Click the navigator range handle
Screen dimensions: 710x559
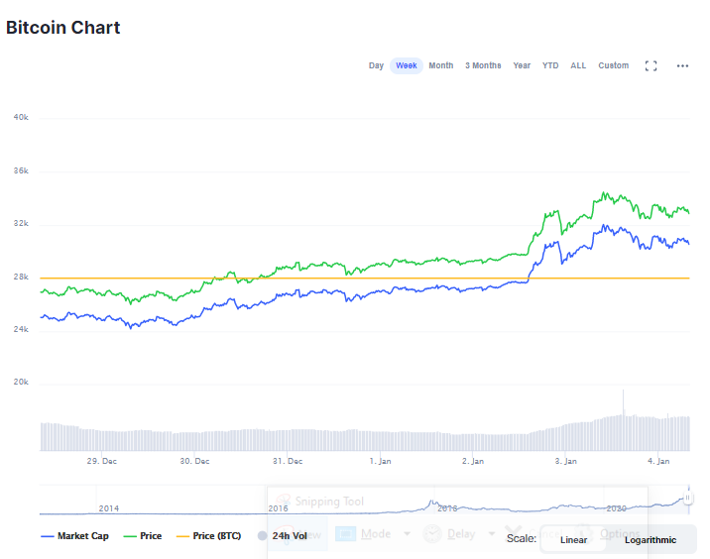pos(688,498)
